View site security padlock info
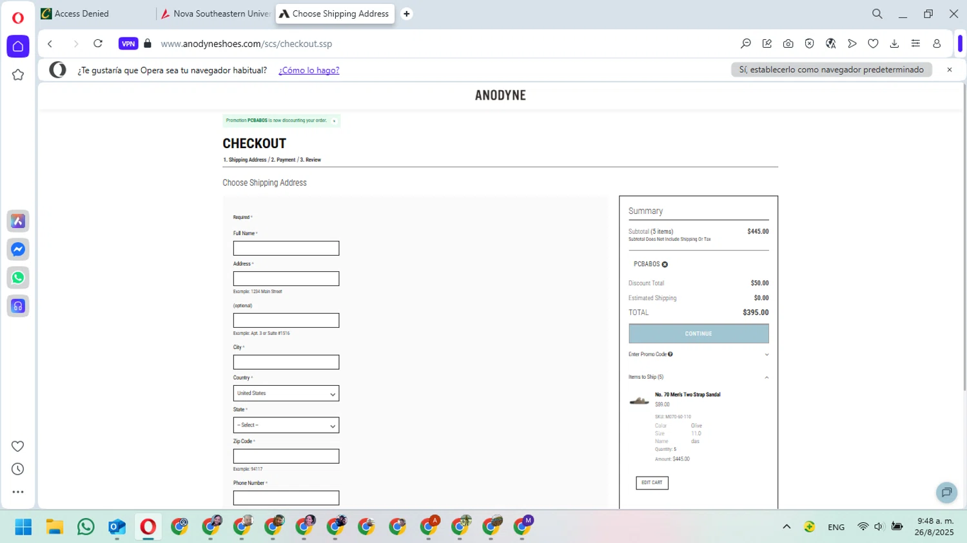Screen dimensions: 967x543 tap(148, 44)
